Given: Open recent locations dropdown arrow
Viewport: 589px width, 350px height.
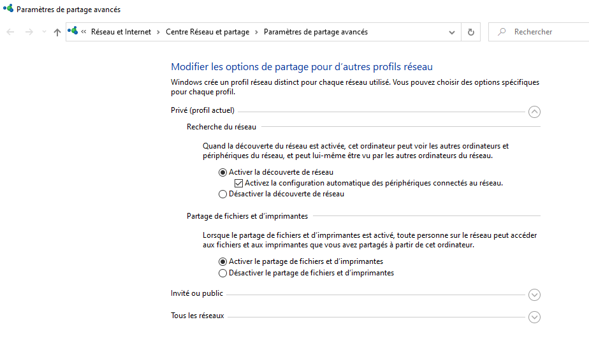Looking at the screenshot, I should click(x=44, y=32).
